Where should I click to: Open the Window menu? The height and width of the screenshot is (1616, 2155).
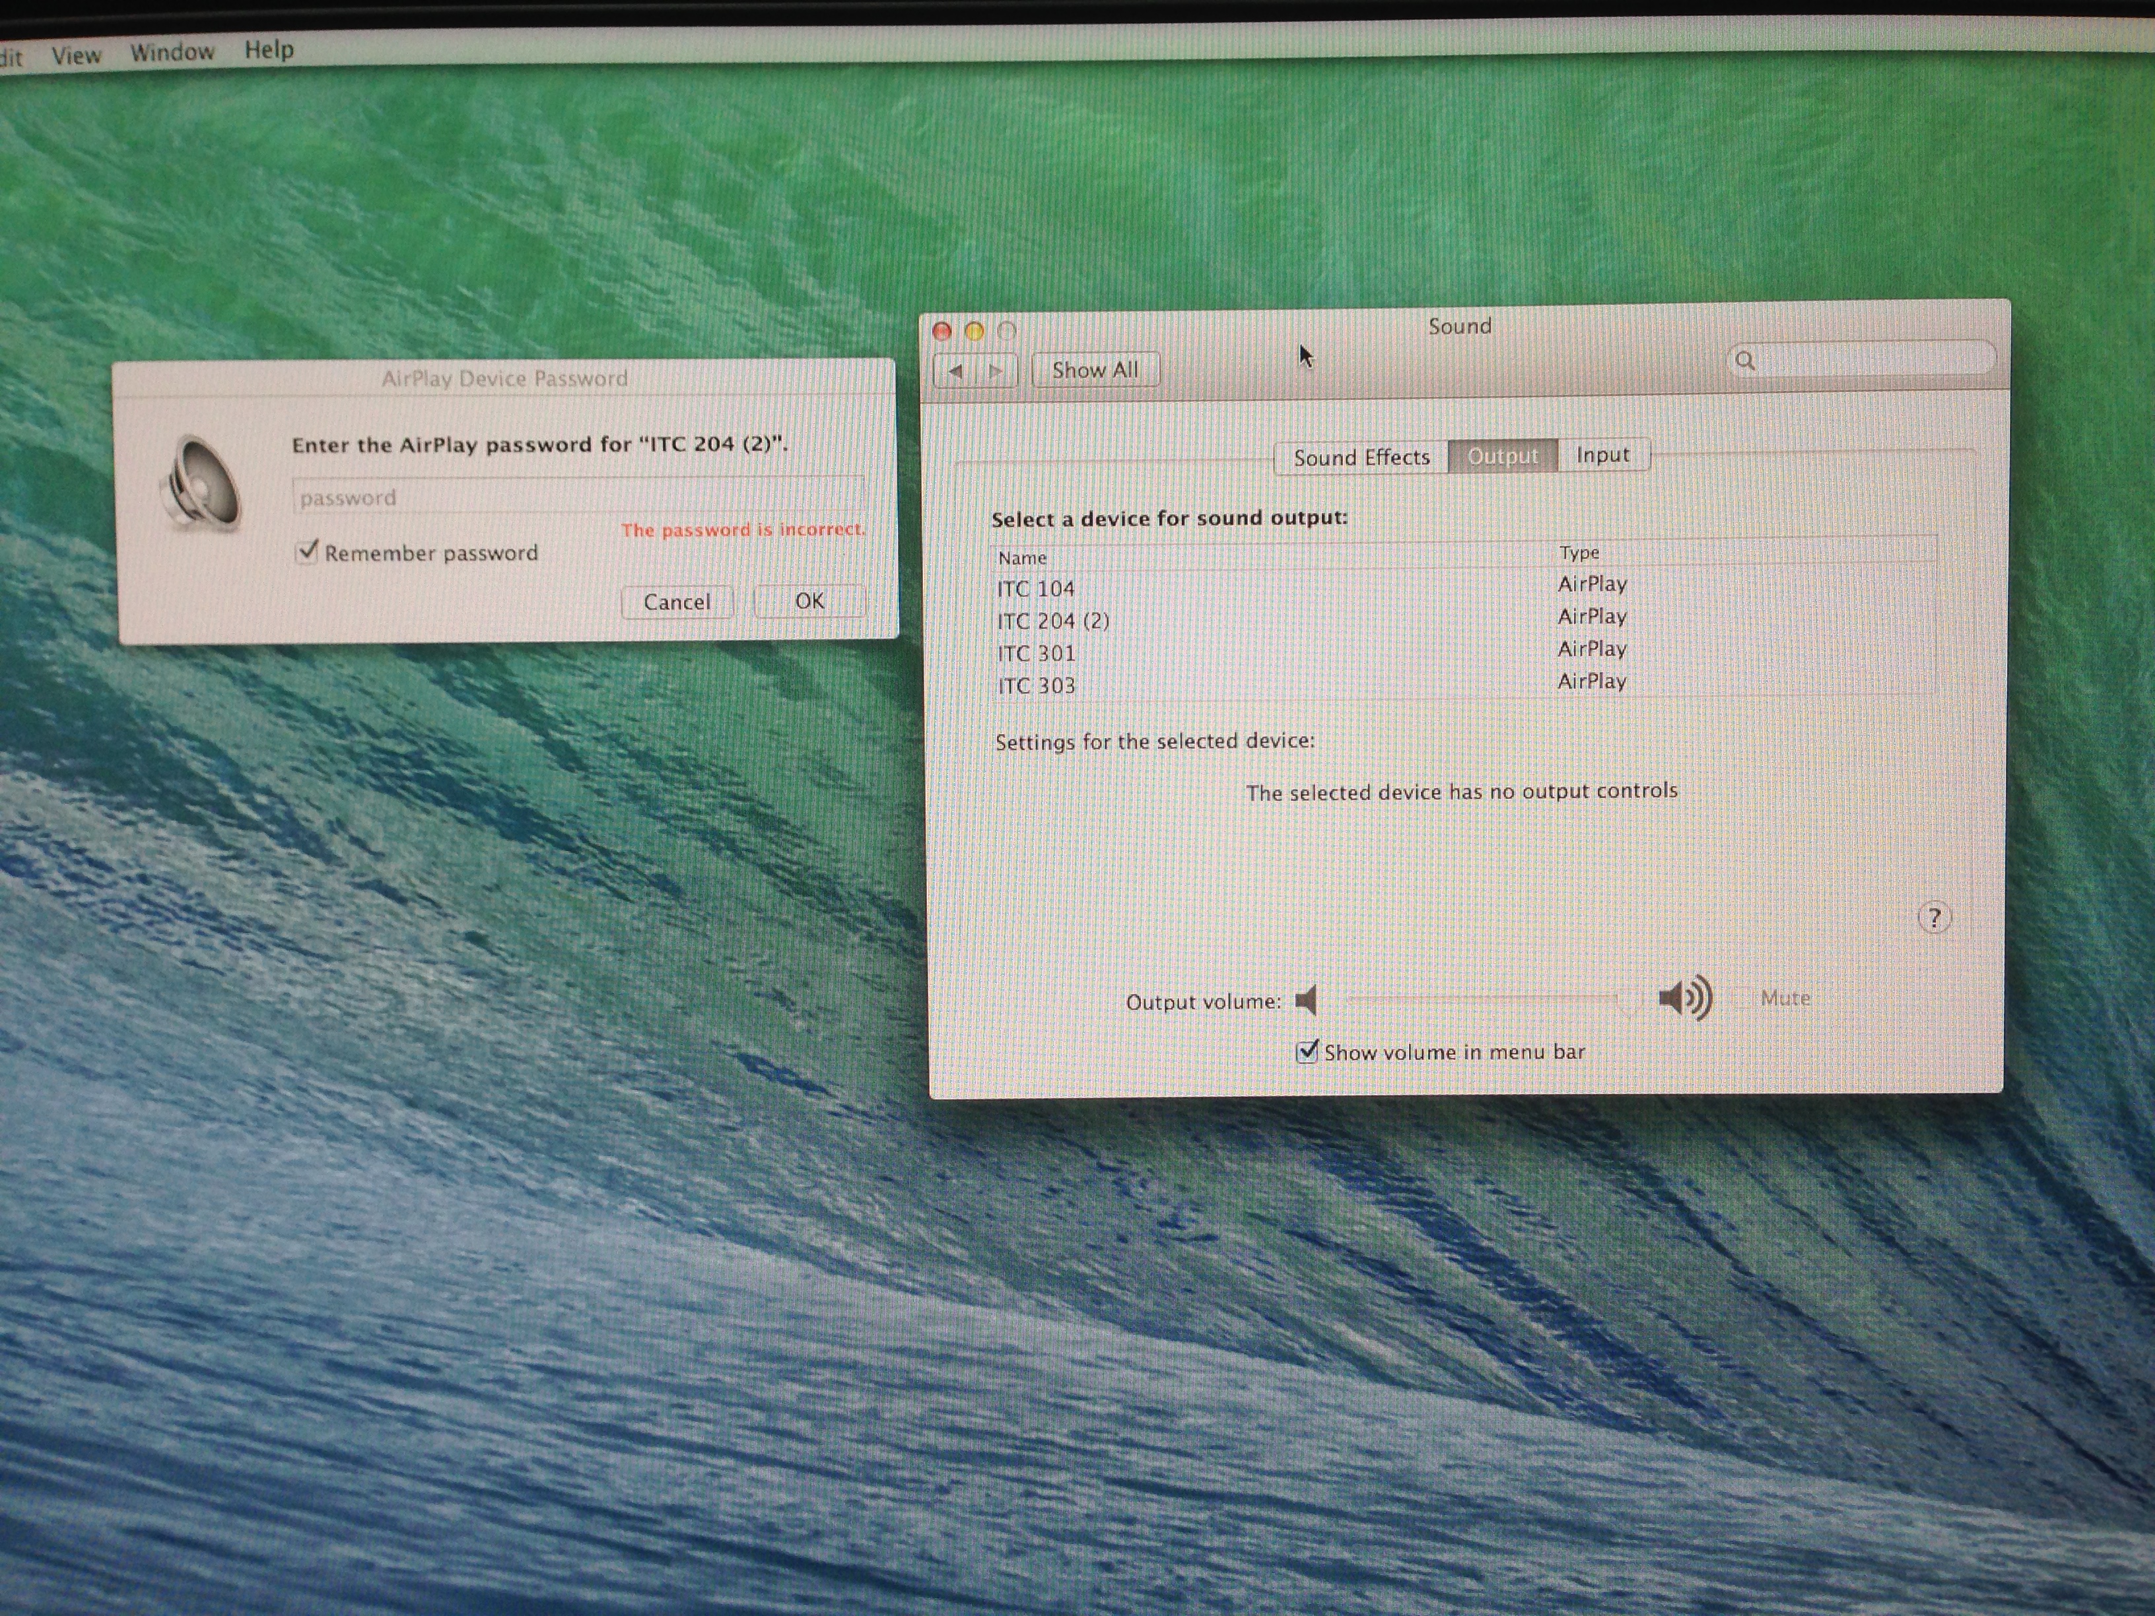tap(172, 51)
